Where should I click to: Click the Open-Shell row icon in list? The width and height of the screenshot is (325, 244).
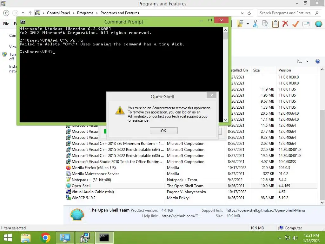[69, 186]
